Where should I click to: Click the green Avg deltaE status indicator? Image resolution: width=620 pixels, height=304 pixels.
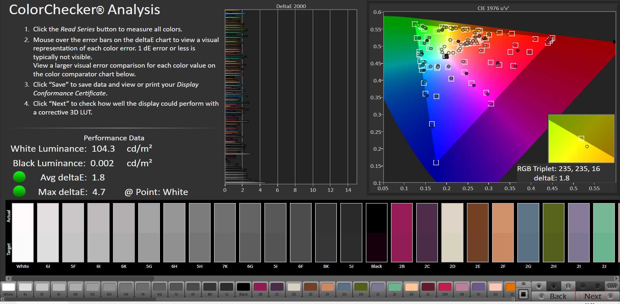point(19,177)
